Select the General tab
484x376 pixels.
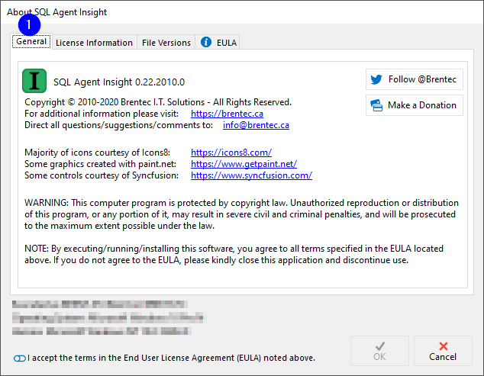(31, 41)
